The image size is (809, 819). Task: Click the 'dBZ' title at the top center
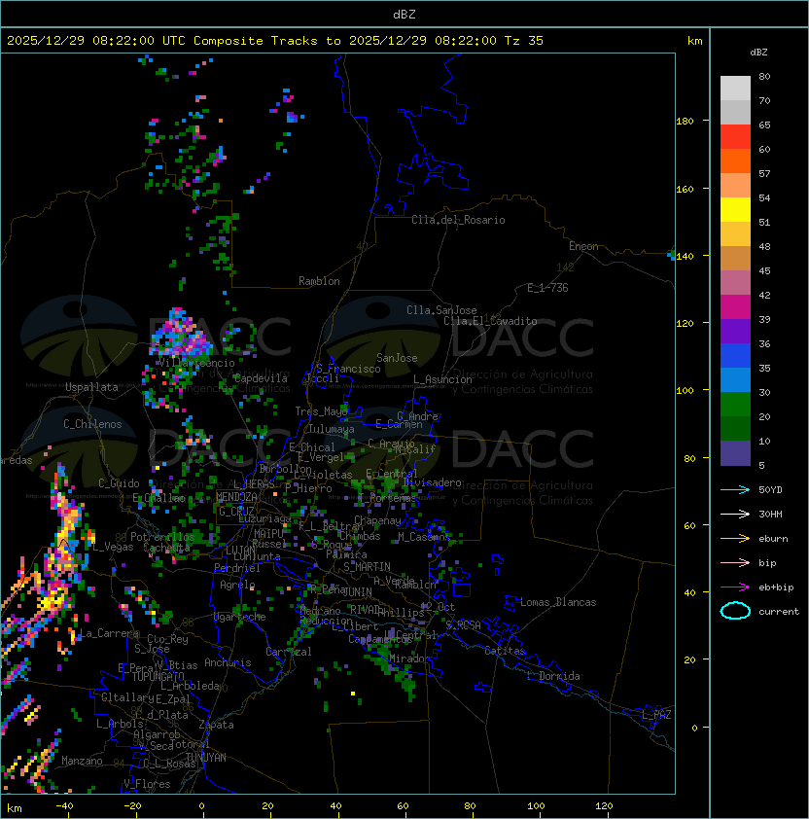[x=404, y=14]
